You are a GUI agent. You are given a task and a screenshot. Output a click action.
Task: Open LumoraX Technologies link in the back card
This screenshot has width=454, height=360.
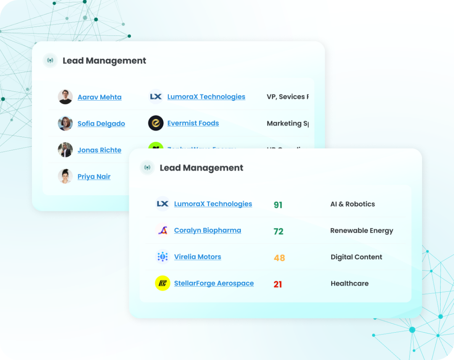[x=206, y=97]
